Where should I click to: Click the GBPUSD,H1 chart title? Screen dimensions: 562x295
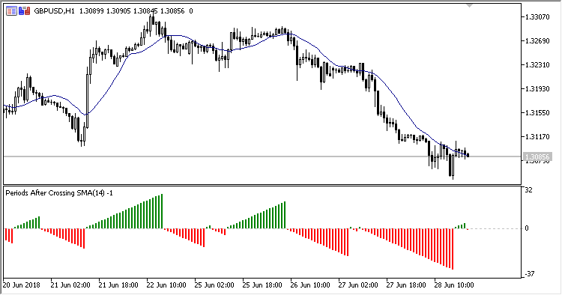coord(54,11)
